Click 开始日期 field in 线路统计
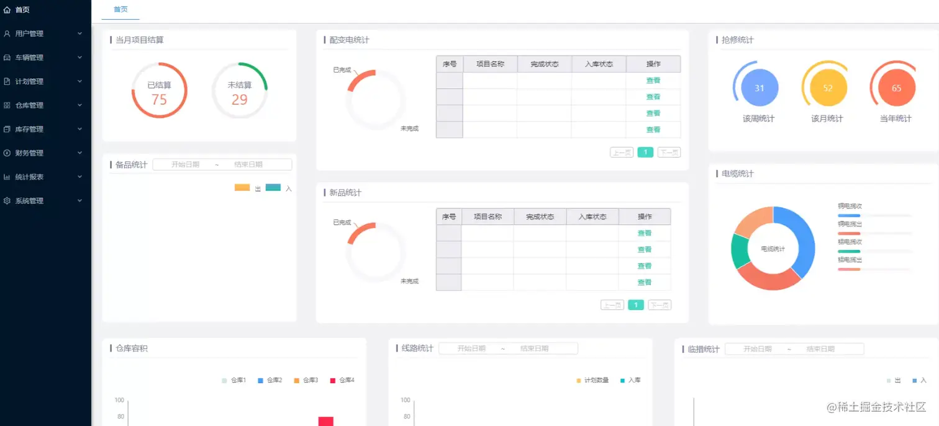The height and width of the screenshot is (426, 939). 471,348
